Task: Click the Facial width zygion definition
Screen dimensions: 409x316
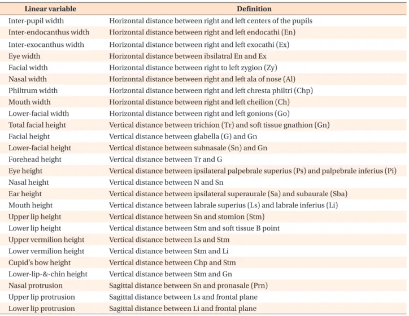Action: (193, 68)
